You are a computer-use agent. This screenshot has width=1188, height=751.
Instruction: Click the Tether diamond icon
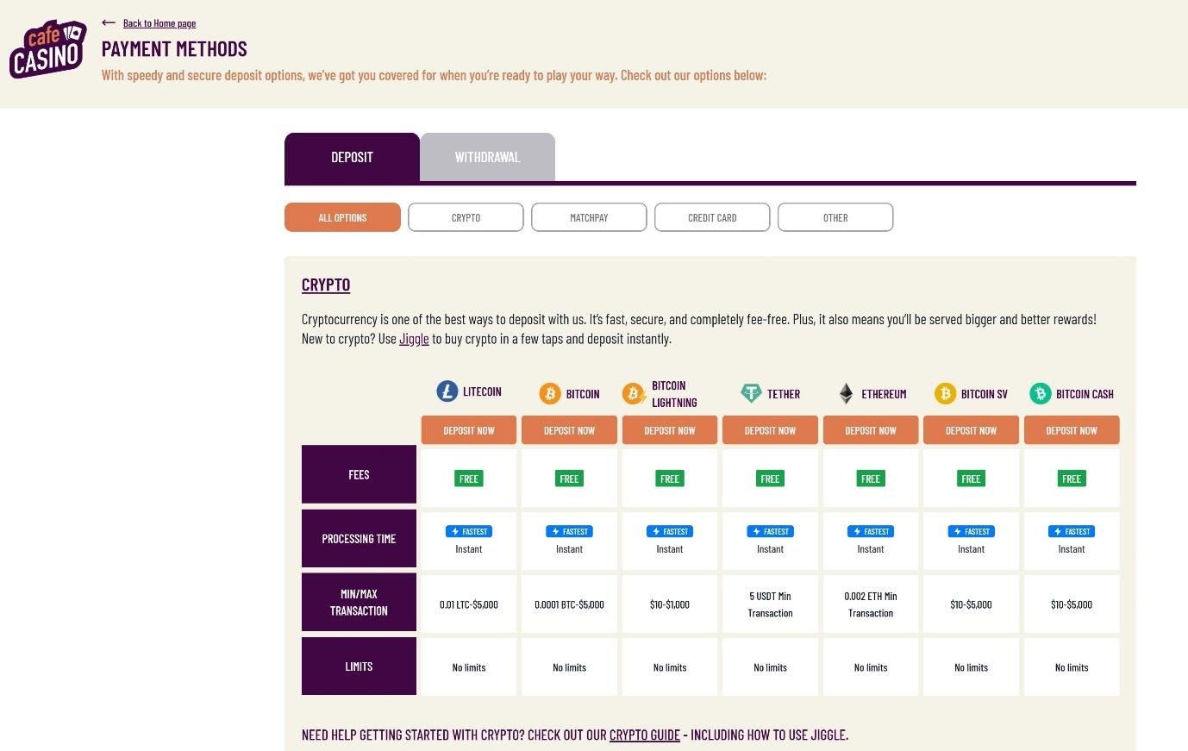point(751,393)
